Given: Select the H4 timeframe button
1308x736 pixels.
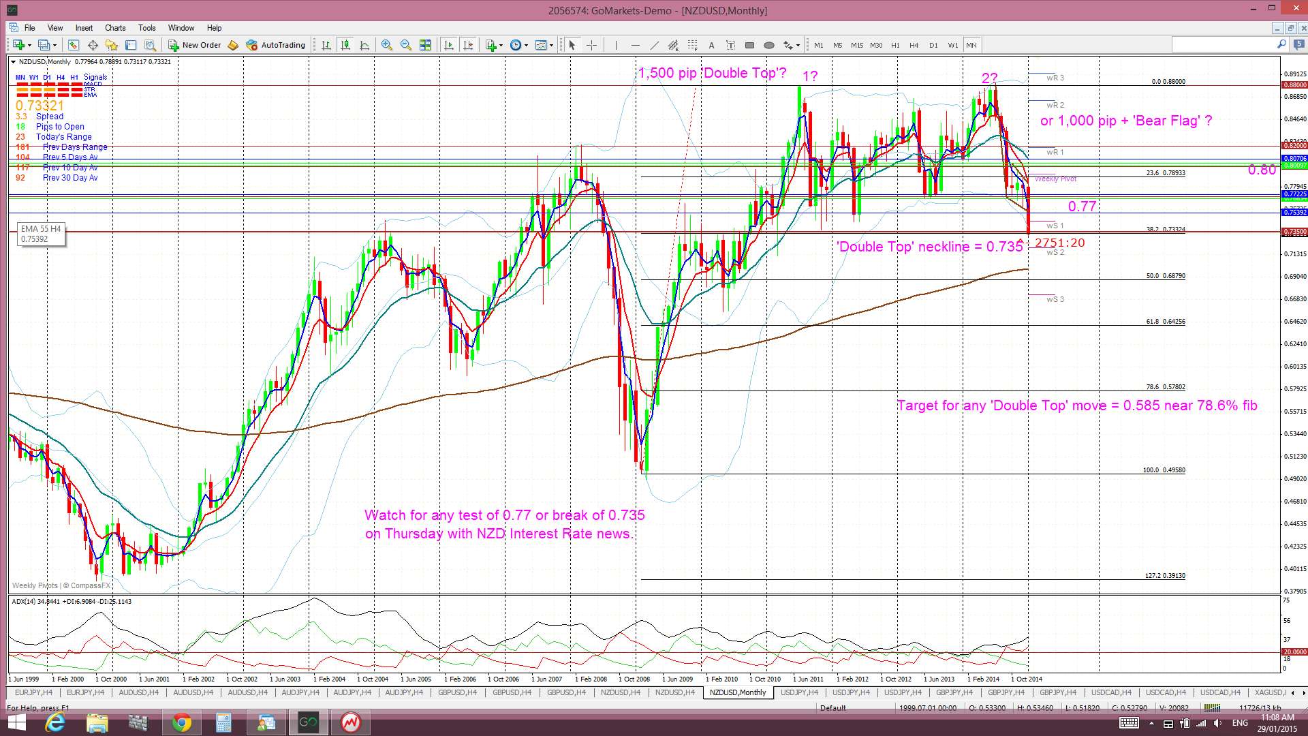Looking at the screenshot, I should (x=914, y=45).
